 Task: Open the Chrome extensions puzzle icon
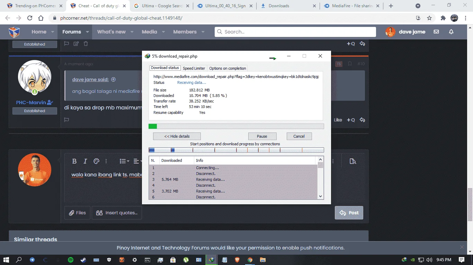coord(443,18)
